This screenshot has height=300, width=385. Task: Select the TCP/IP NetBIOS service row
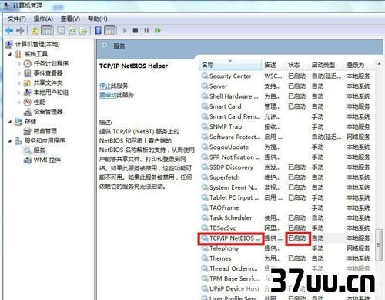(286, 238)
